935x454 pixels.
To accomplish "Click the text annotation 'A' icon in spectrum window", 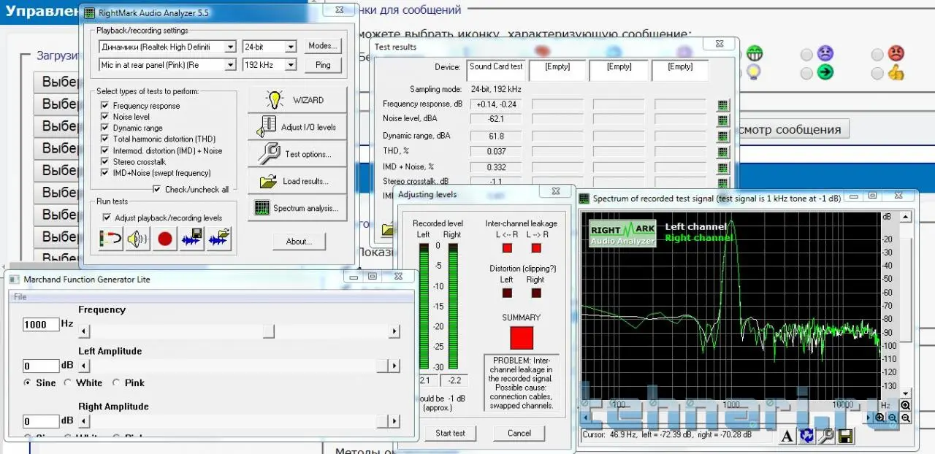I will coord(787,436).
